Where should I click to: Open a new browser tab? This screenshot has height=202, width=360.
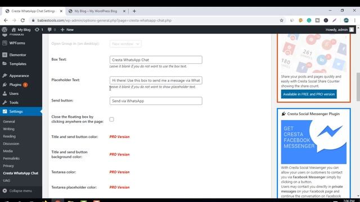[134, 11]
